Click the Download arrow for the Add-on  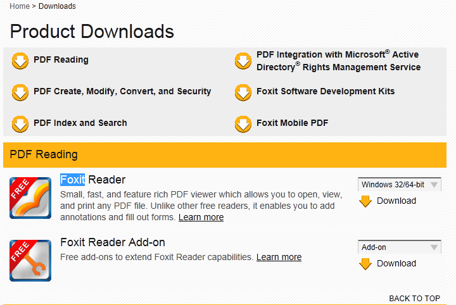[x=365, y=264]
